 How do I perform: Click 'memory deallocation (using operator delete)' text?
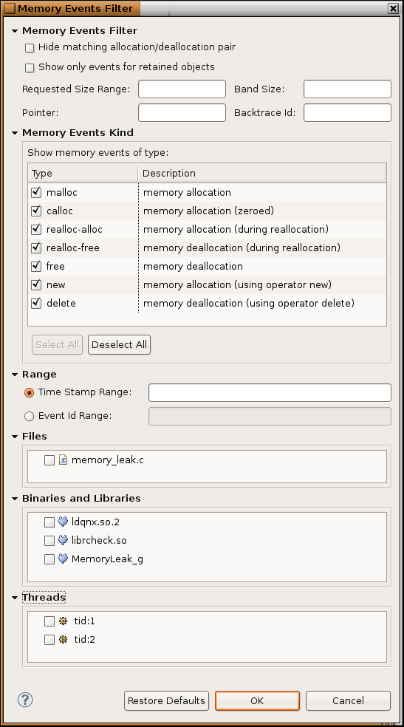(x=249, y=303)
